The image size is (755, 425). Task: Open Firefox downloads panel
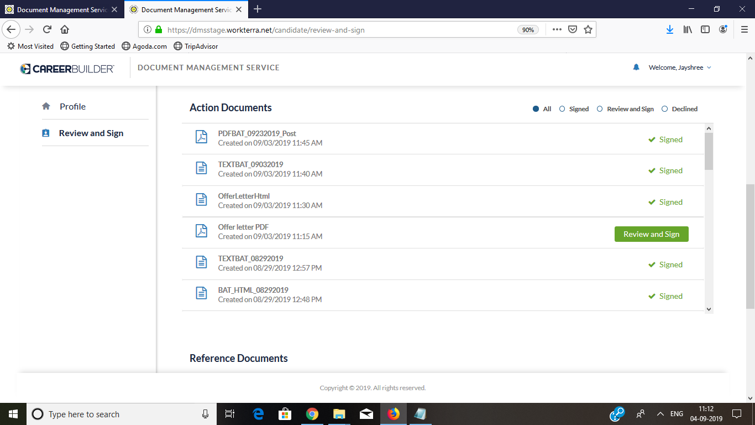click(x=669, y=30)
